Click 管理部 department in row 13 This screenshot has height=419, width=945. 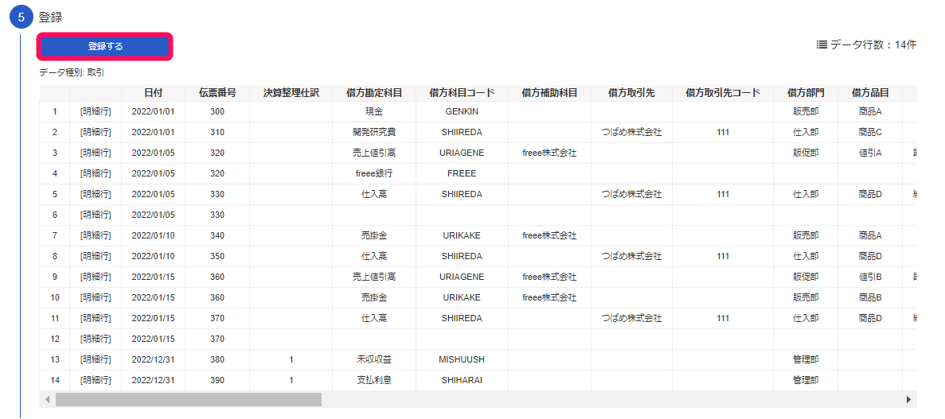point(806,359)
